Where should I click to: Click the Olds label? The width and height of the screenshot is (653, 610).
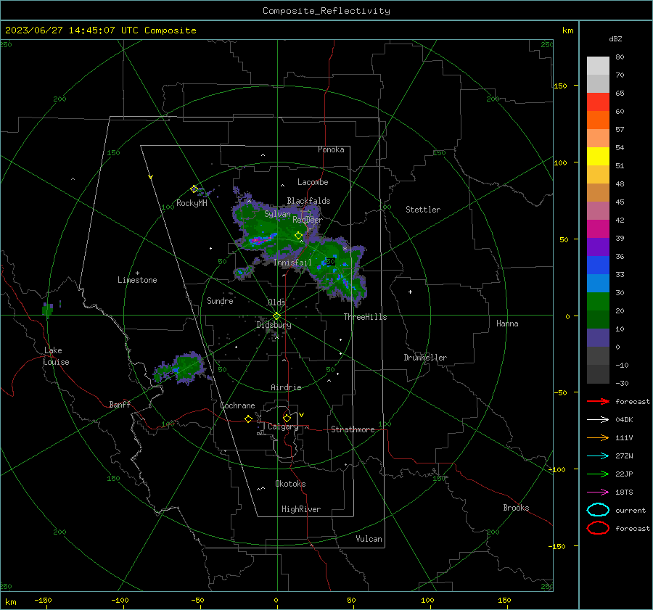(x=276, y=302)
